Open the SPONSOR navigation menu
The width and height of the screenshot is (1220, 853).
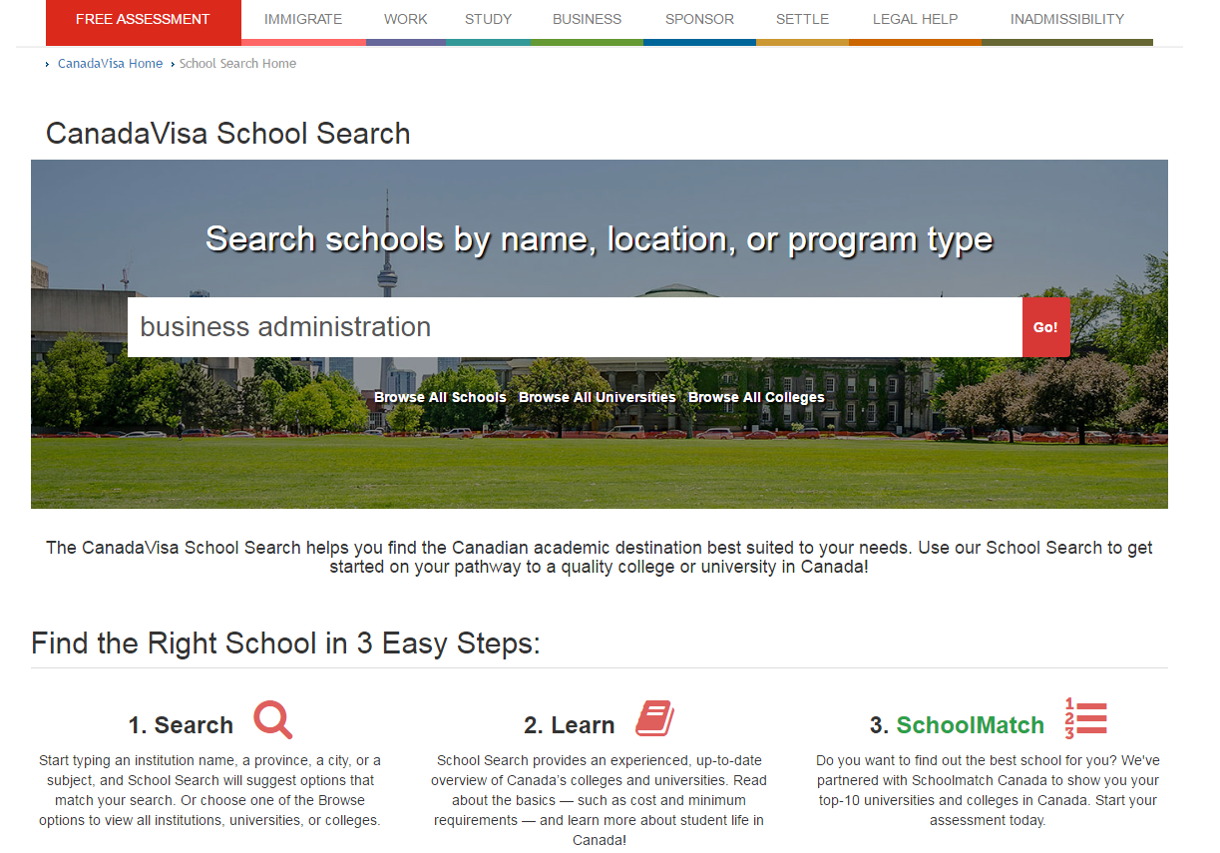point(699,18)
